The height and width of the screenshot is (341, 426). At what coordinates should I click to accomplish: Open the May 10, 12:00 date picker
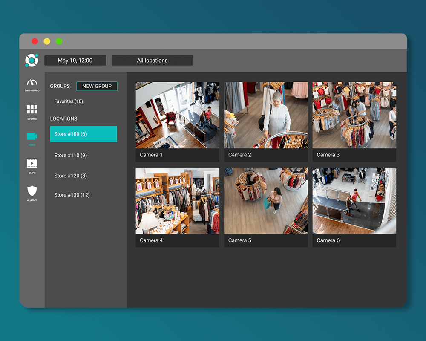tap(75, 60)
